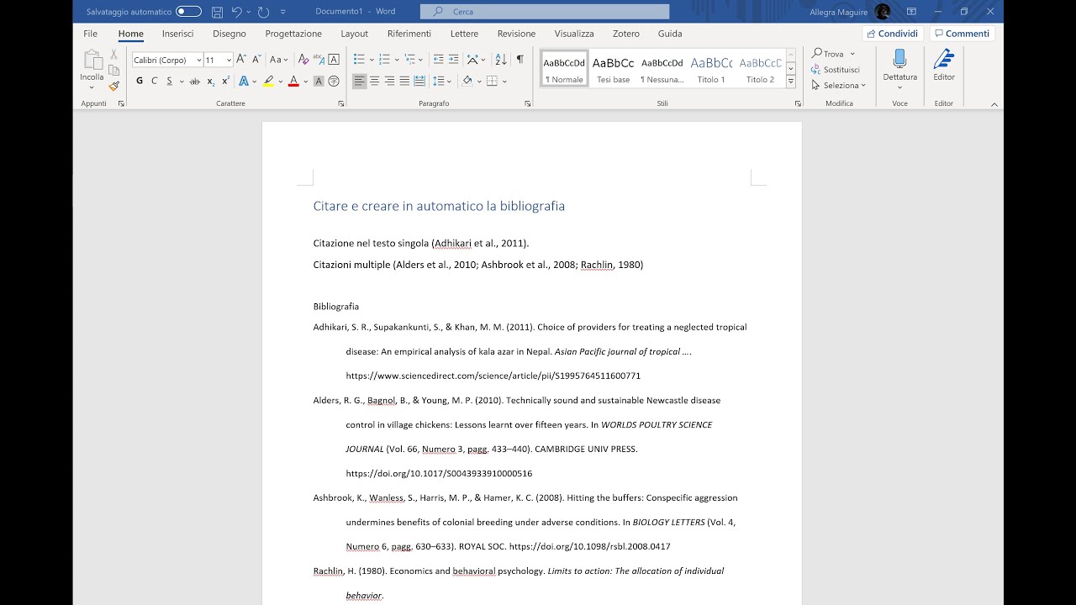
Task: Click the character border boxed A icon
Action: pyautogui.click(x=334, y=60)
